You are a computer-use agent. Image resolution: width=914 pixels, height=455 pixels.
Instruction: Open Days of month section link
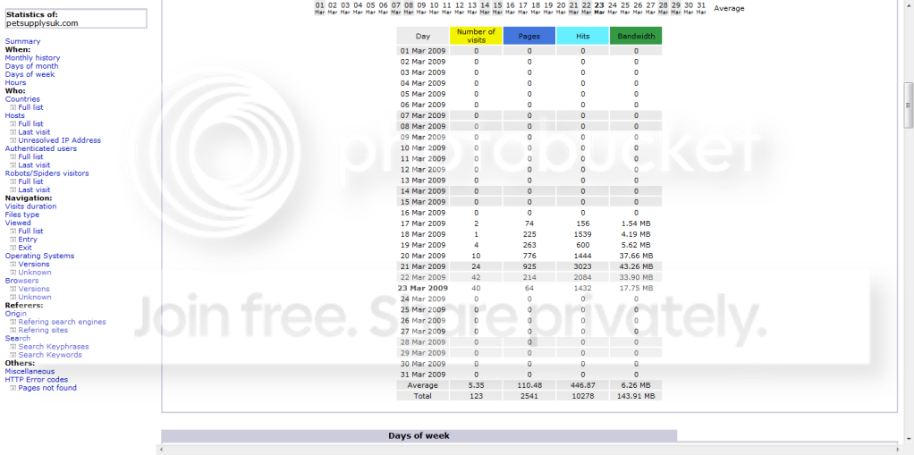(x=31, y=66)
